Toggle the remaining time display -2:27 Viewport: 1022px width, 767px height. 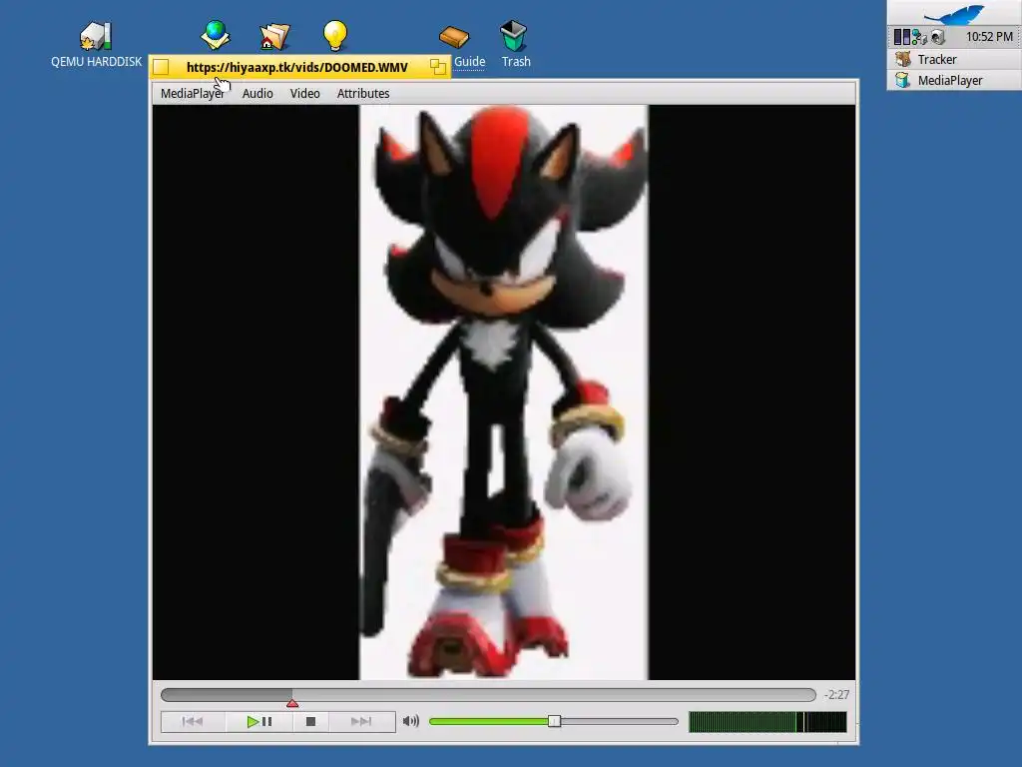click(836, 695)
